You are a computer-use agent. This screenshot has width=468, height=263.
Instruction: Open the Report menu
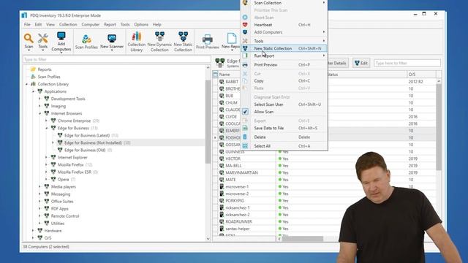tap(110, 24)
